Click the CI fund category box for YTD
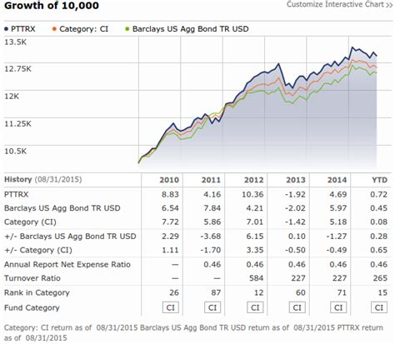The width and height of the screenshot is (395, 344). (379, 307)
